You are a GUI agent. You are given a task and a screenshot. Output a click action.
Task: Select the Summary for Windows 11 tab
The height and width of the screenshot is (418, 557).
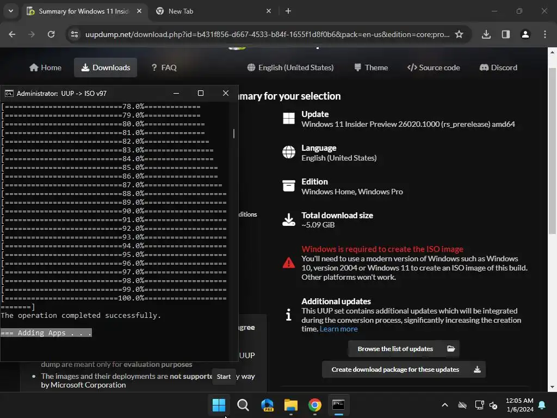point(84,11)
